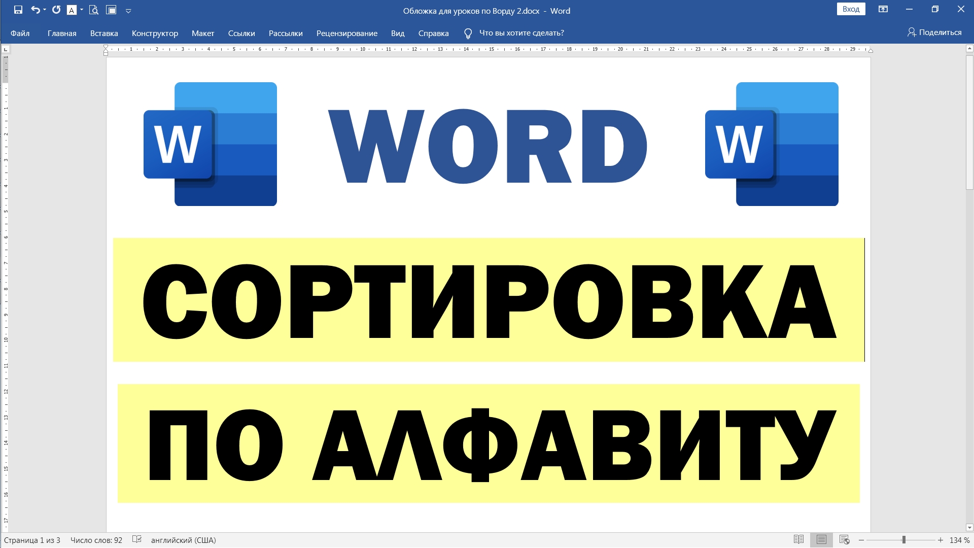Click the 'Что вы хотите сделать?' search field
The height and width of the screenshot is (548, 974).
[521, 33]
